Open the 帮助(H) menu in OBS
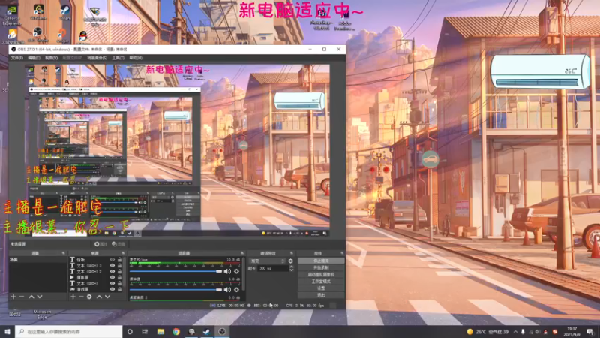600x338 pixels. (136, 58)
